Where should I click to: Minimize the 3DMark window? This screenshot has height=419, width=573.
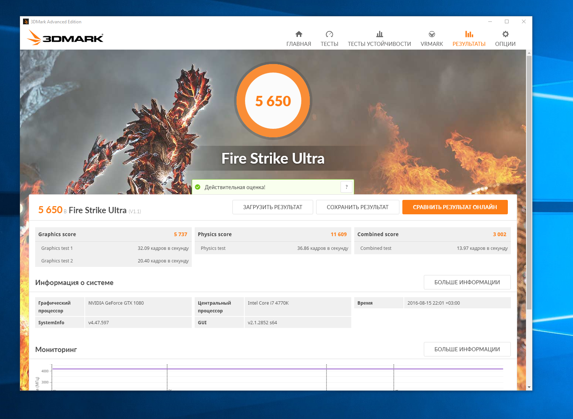pyautogui.click(x=490, y=21)
